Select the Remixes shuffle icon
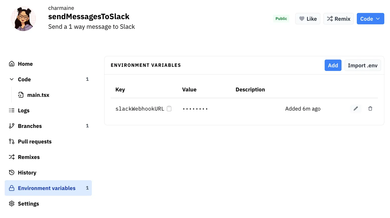This screenshot has width=390, height=218. pos(12,157)
